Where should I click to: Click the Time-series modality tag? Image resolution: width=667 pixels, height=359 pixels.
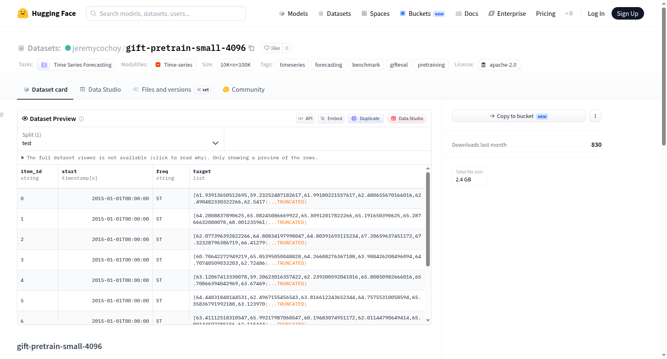tap(174, 65)
